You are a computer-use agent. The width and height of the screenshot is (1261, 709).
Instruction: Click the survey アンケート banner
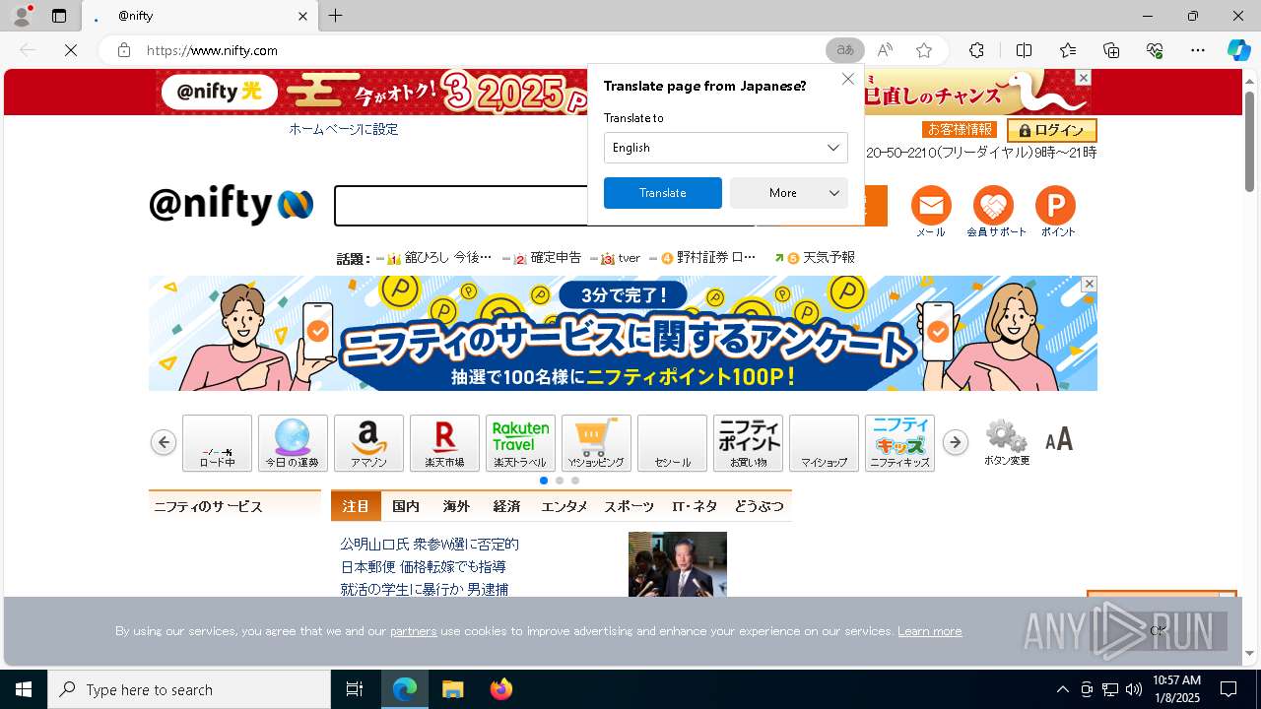click(x=623, y=334)
